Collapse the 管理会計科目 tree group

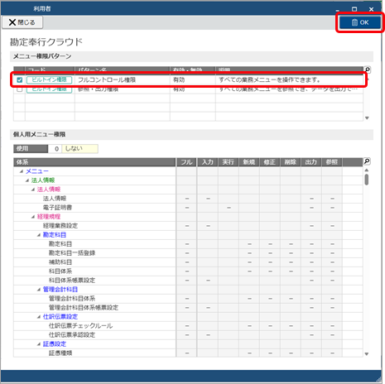point(39,290)
